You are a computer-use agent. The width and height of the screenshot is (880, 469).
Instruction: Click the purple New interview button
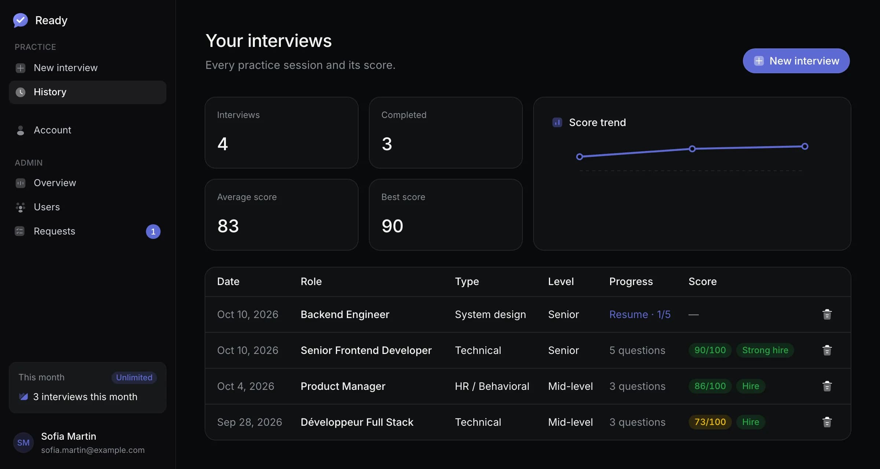[x=796, y=61]
